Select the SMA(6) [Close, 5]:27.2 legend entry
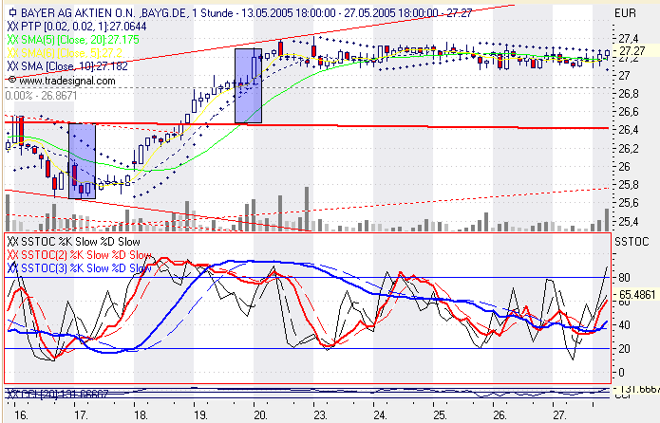 [x=71, y=53]
